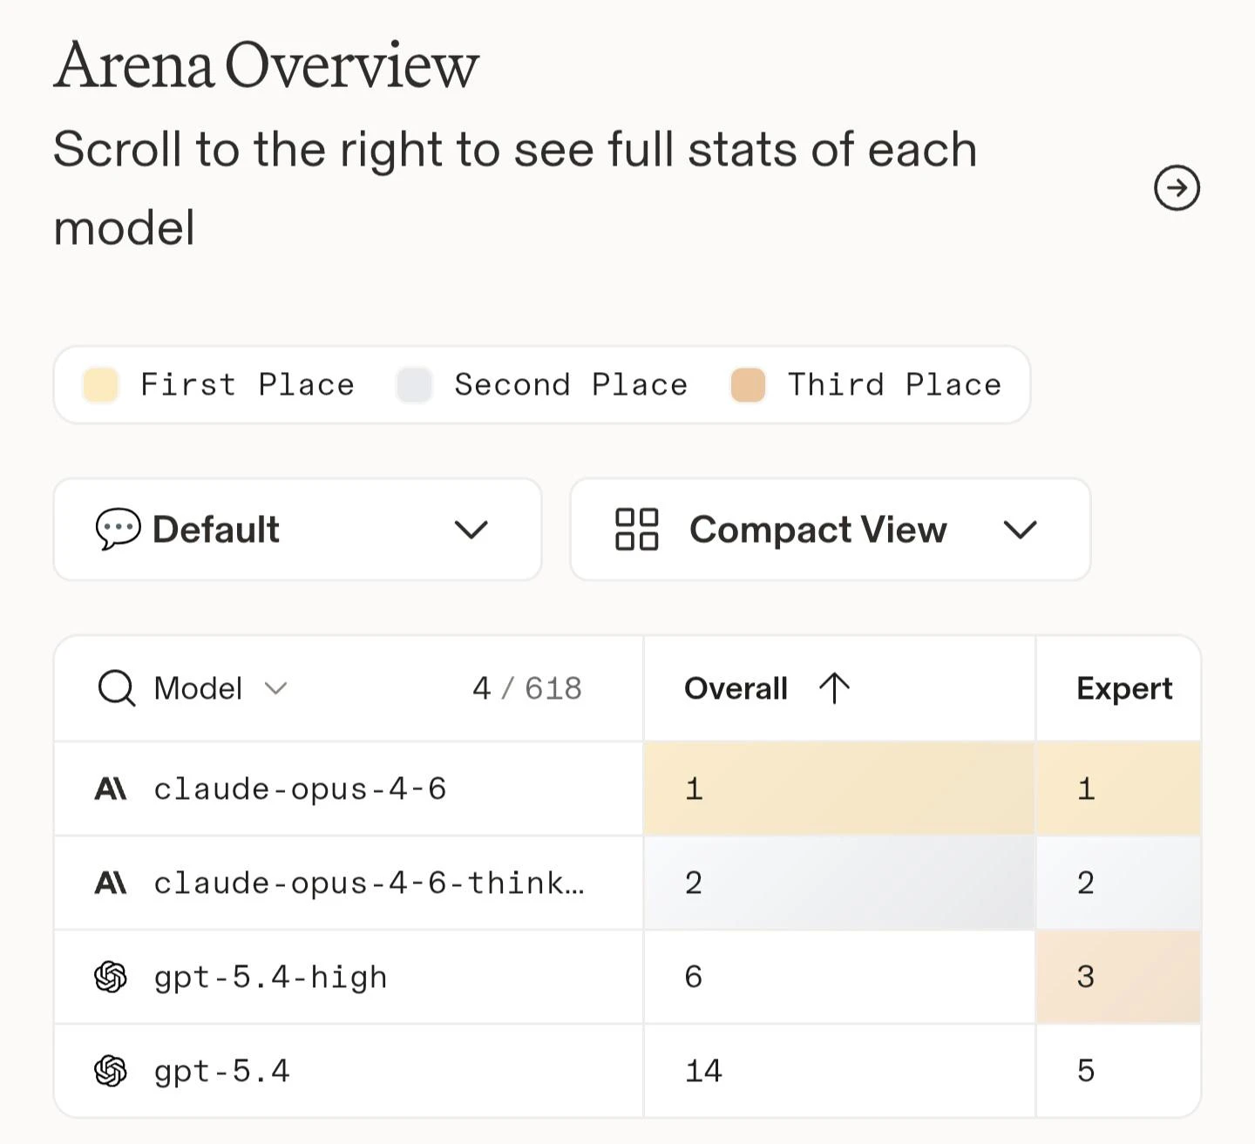Select the Expert column header
This screenshot has width=1255, height=1144.
[x=1123, y=688]
